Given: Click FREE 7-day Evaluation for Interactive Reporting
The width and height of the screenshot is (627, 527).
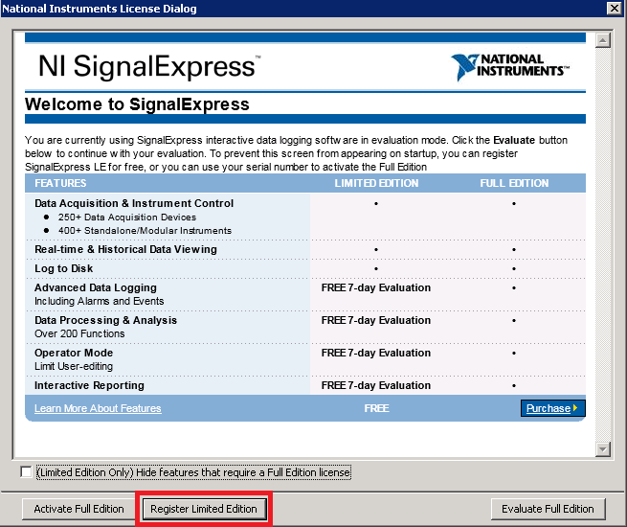Looking at the screenshot, I should tap(376, 385).
